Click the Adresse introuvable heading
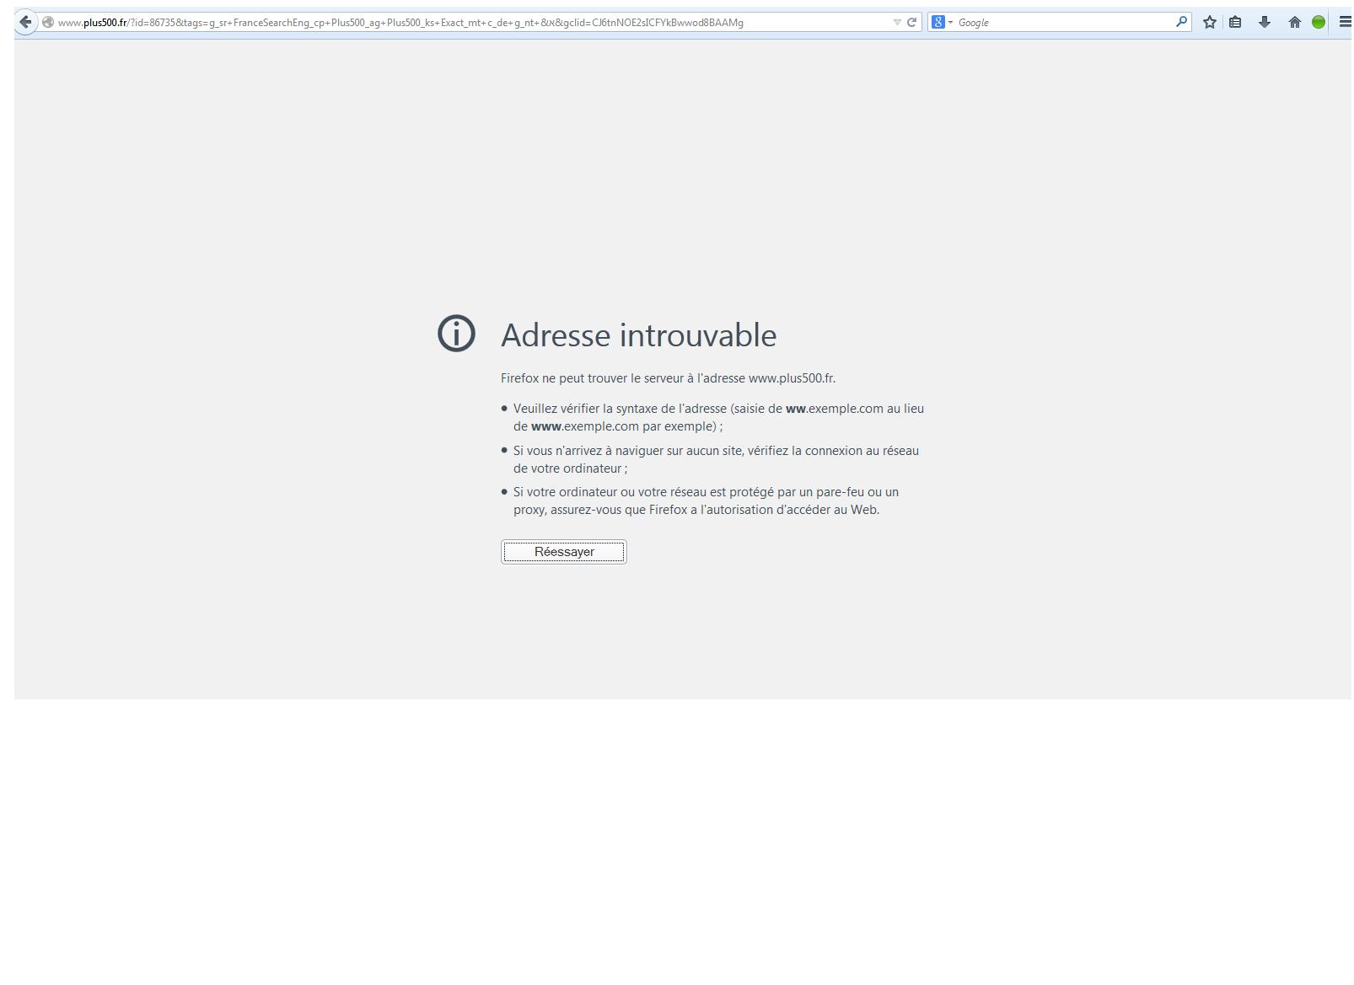 coord(638,335)
